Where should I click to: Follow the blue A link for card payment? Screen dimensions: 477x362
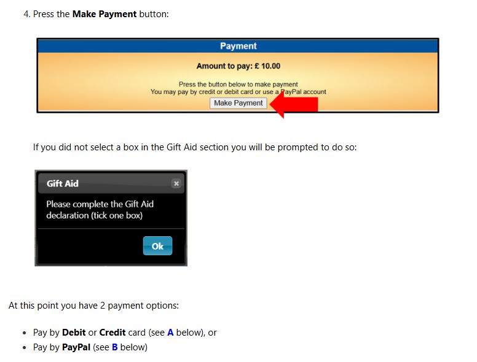pos(170,332)
